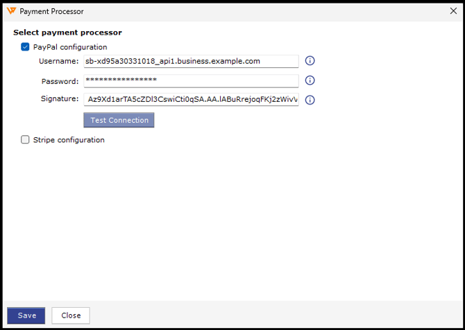Click into the masked Password field
Image resolution: width=465 pixels, height=330 pixels.
(191, 80)
